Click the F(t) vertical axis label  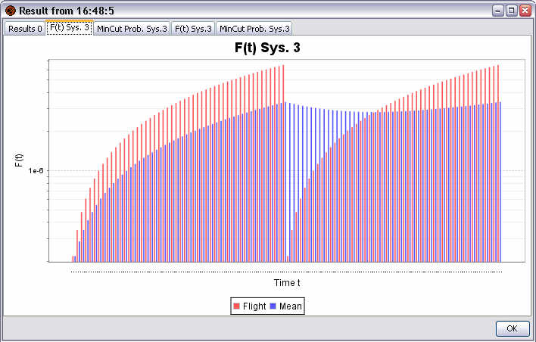[20, 160]
